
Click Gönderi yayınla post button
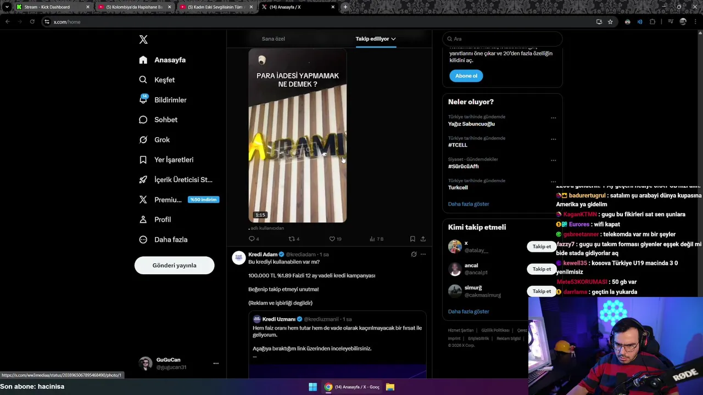(x=174, y=266)
